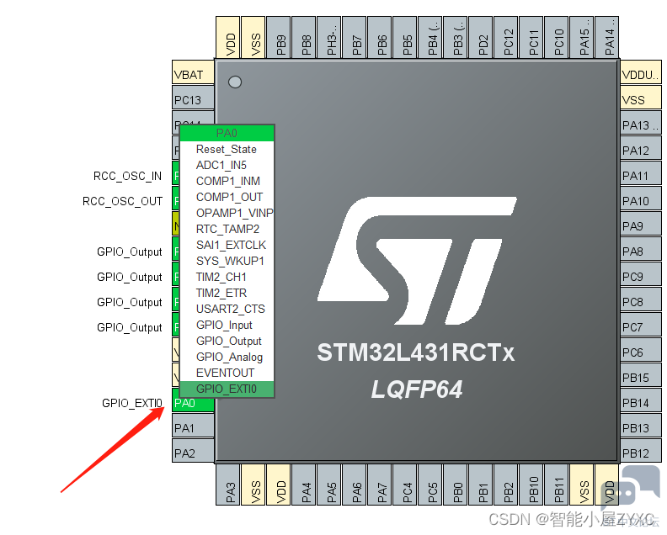Screen dimensions: 667x535
Task: Click the PA11 pin
Action: click(x=641, y=173)
